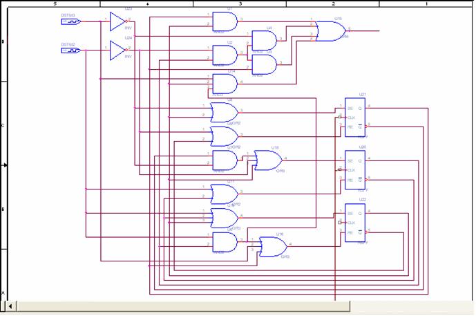Click the horizontal scrollbar left arrow
Screen dimensions: 476x316
click(10, 306)
